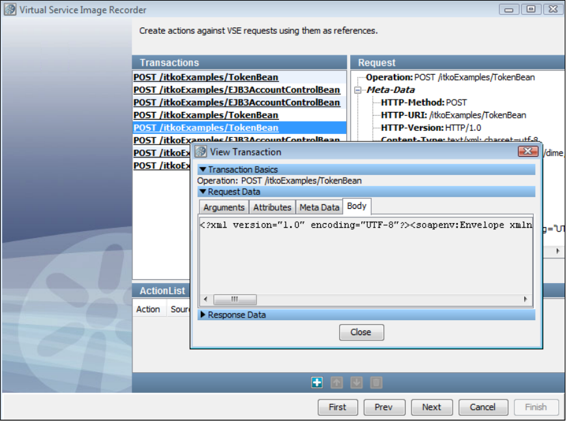The height and width of the screenshot is (421, 566).
Task: Close the View Transaction dialog with the red X
Action: [x=528, y=151]
